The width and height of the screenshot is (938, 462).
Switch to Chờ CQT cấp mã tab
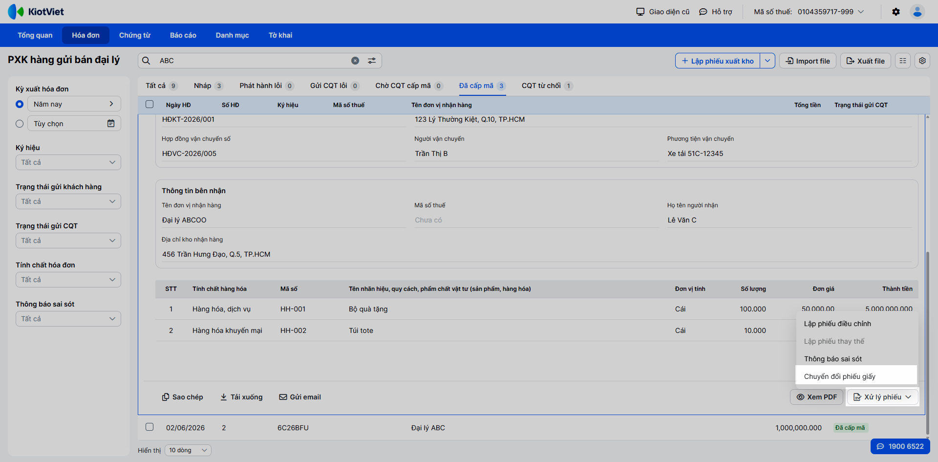[409, 86]
